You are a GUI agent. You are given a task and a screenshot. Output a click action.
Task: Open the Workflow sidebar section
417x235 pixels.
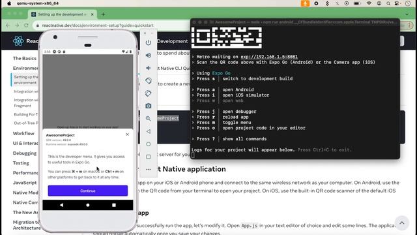23,133
